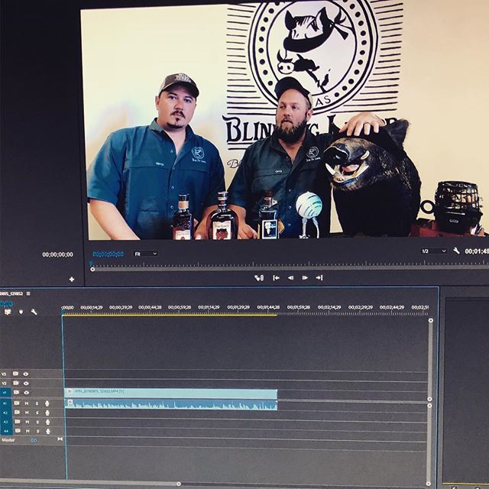The height and width of the screenshot is (489, 489).
Task: Solo audio track A2
Action: [x=37, y=413]
